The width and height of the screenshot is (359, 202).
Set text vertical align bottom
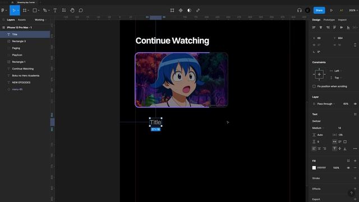point(345,149)
